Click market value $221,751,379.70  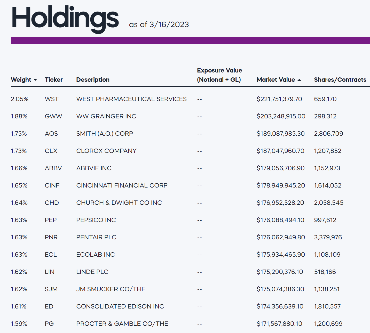(x=279, y=99)
